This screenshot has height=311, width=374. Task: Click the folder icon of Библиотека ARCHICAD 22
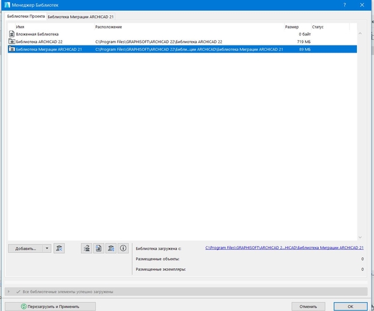[x=11, y=42]
